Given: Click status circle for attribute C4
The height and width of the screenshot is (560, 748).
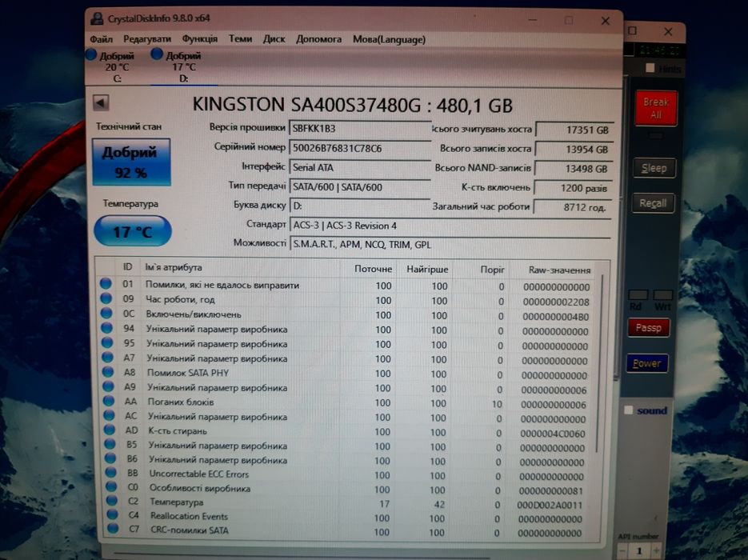Looking at the screenshot, I should (x=113, y=514).
